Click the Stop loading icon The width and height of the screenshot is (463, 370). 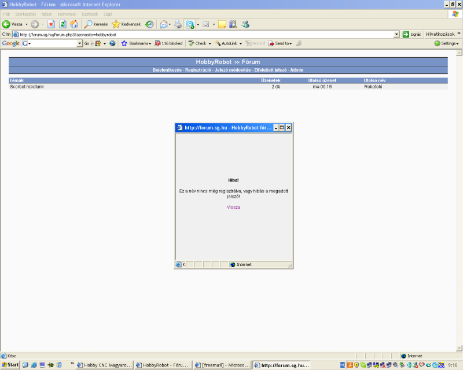tap(51, 24)
